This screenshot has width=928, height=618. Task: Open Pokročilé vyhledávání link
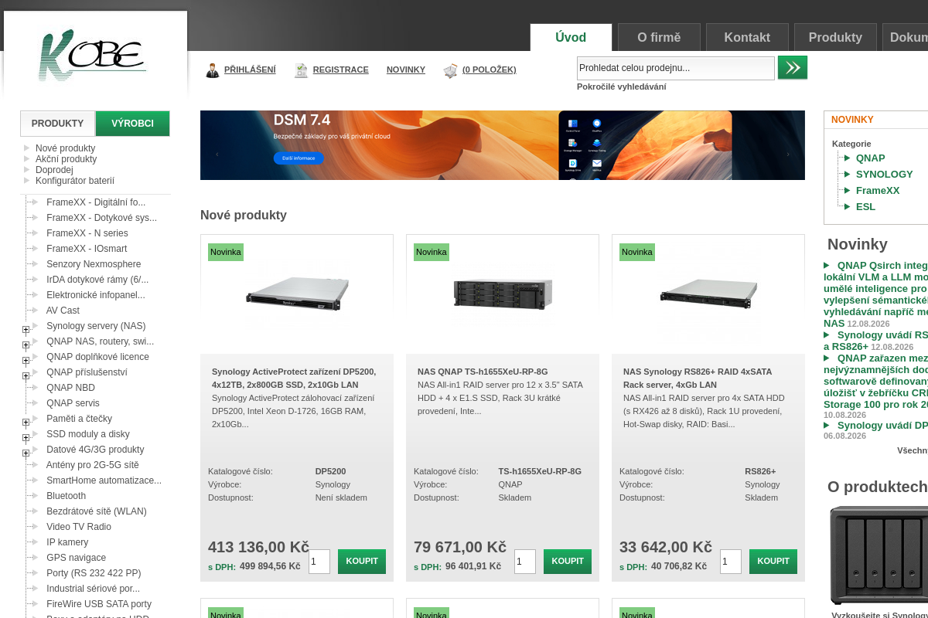(621, 87)
